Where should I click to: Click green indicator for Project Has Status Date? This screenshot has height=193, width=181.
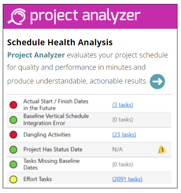coord(13,150)
